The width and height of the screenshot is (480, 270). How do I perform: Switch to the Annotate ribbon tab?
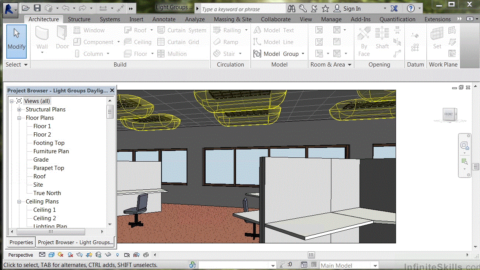164,19
